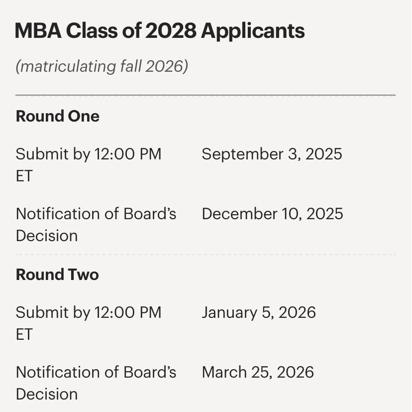Viewport: 412px width, 412px height.
Task: Select the September 3, 2025 deadline date
Action: tap(272, 154)
